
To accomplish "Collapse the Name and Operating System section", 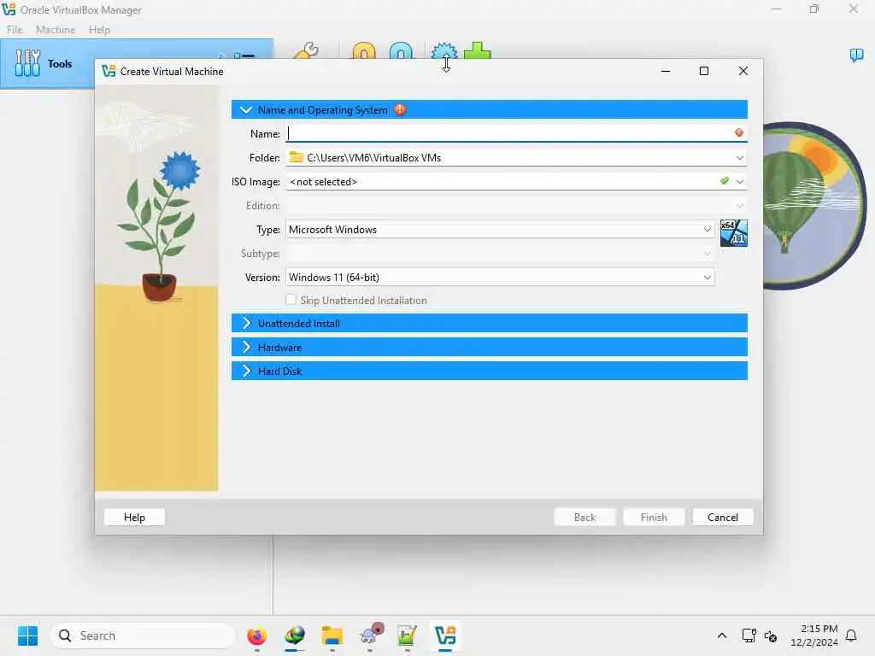I will (x=246, y=110).
